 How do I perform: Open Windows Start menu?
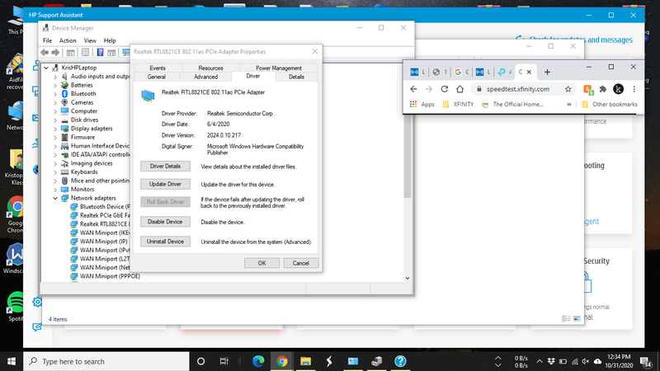pyautogui.click(x=12, y=361)
